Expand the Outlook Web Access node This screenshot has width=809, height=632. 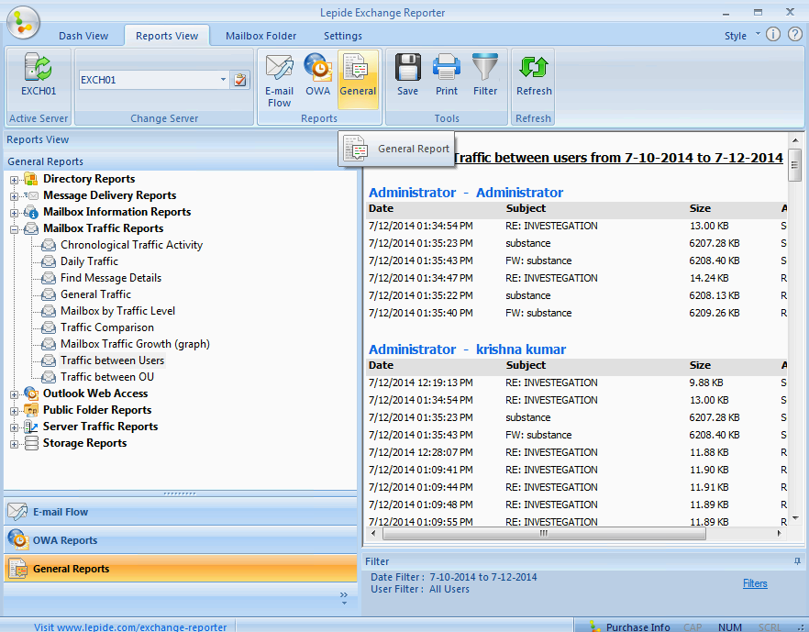14,394
